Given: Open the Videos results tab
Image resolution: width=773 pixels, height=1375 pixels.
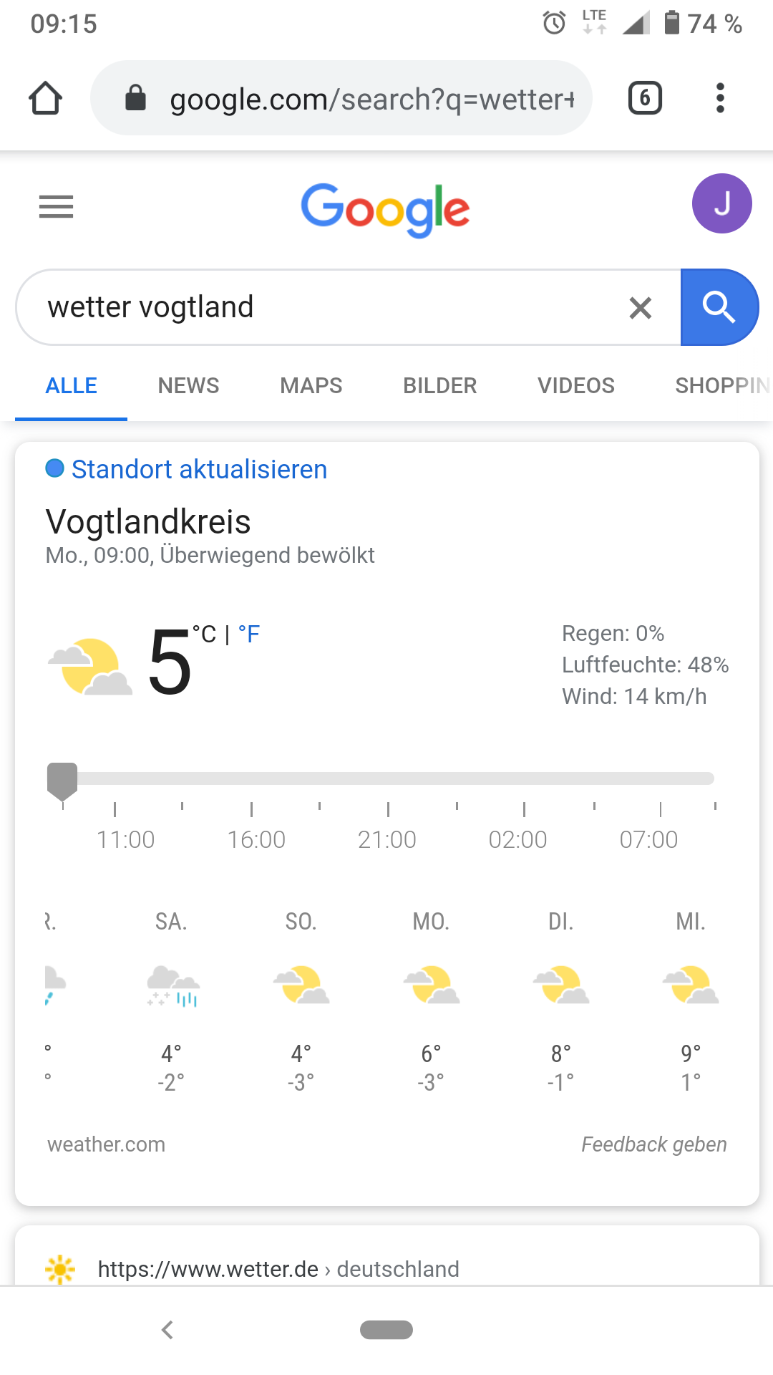Looking at the screenshot, I should pos(575,386).
